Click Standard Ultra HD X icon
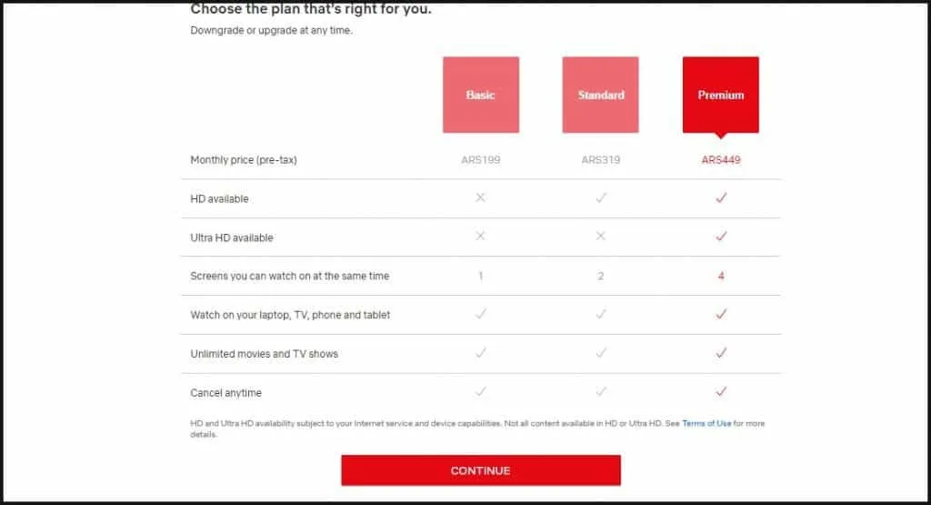Image resolution: width=931 pixels, height=505 pixels. pyautogui.click(x=601, y=236)
